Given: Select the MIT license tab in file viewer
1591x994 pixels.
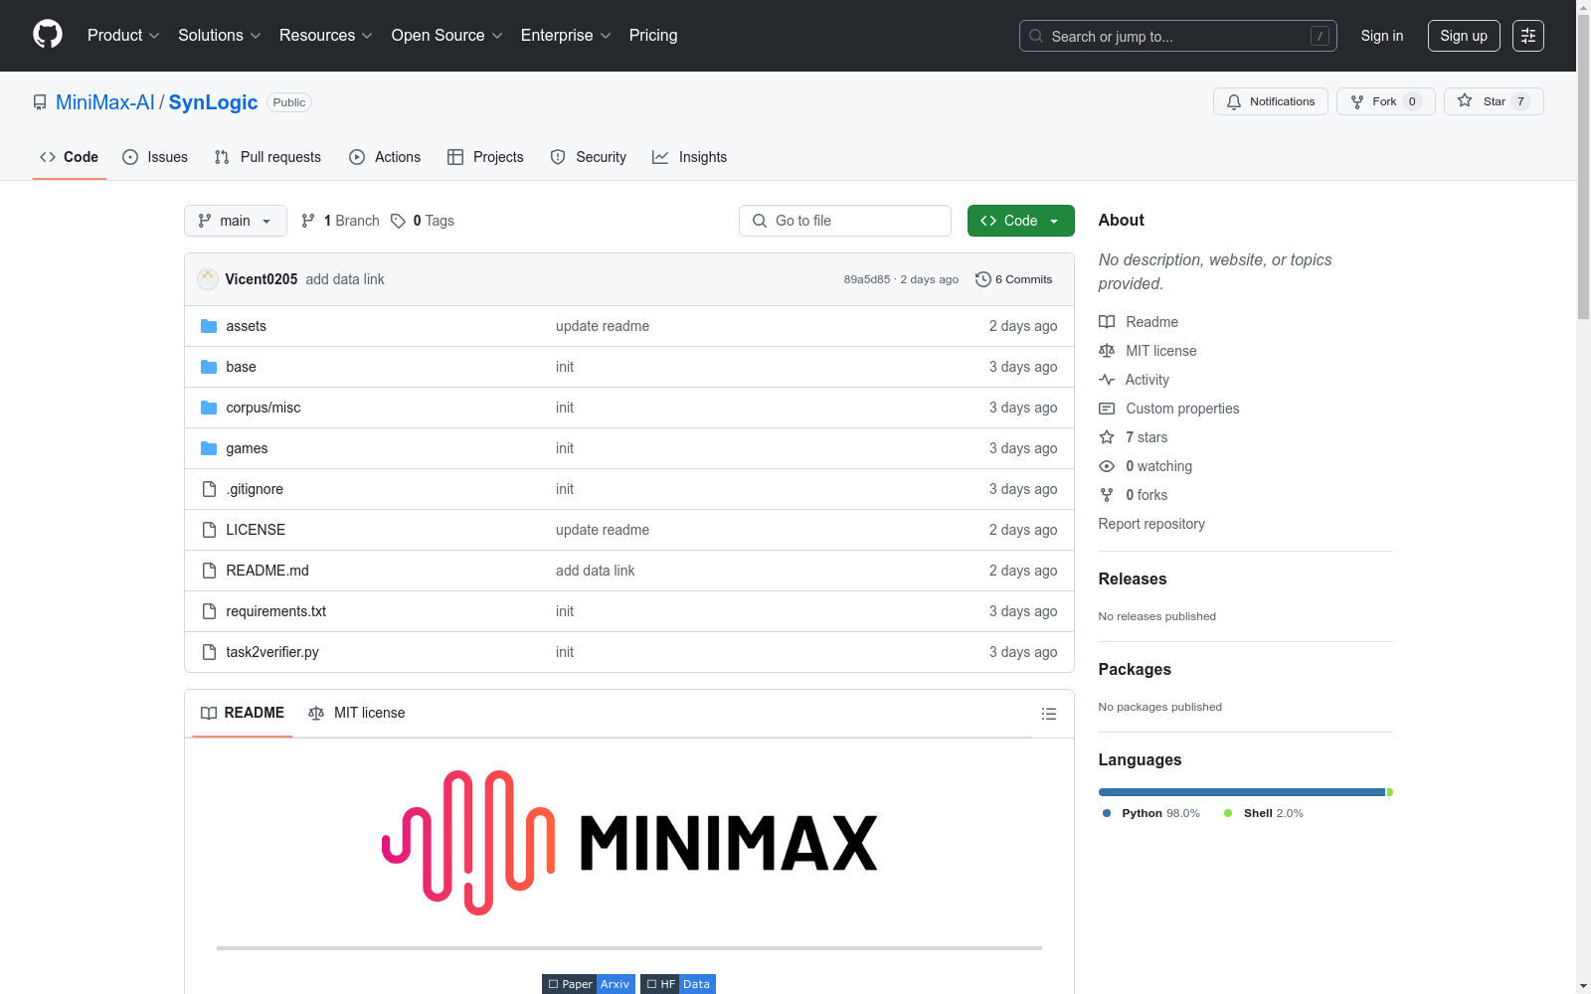Looking at the screenshot, I should (x=357, y=713).
